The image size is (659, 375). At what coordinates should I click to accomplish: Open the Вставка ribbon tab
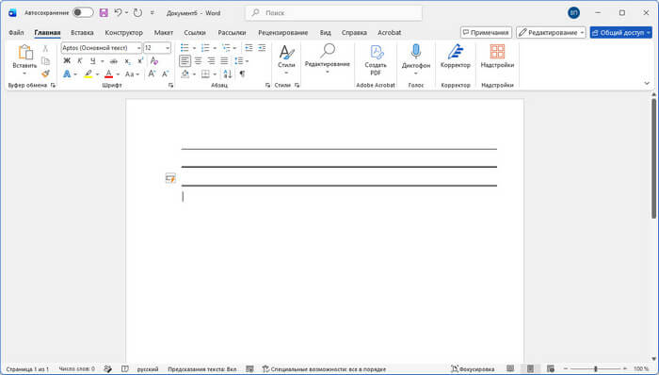tap(82, 32)
